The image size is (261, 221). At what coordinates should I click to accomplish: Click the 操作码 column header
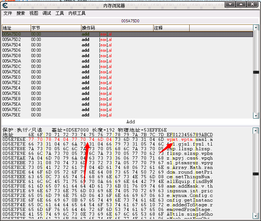116,28
